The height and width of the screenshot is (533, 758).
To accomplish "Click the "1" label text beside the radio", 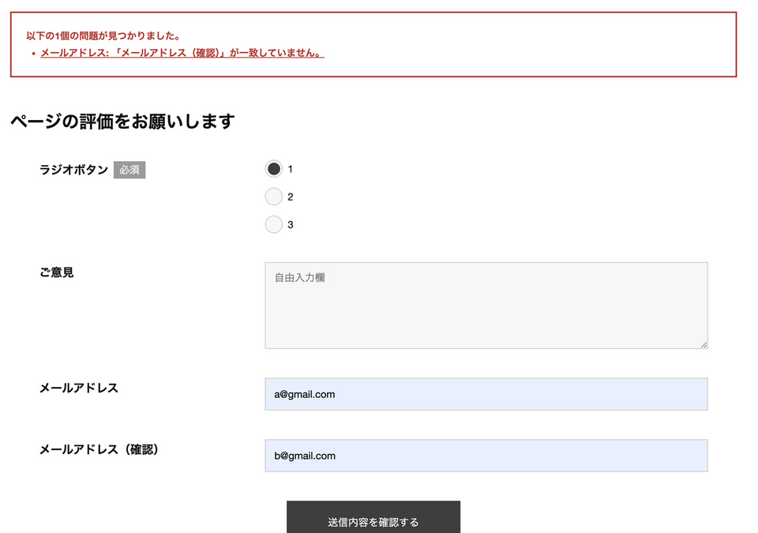I will coord(291,169).
